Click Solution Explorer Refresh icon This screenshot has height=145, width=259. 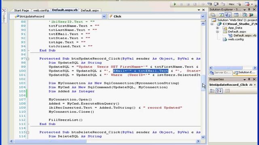[x=221, y=15]
